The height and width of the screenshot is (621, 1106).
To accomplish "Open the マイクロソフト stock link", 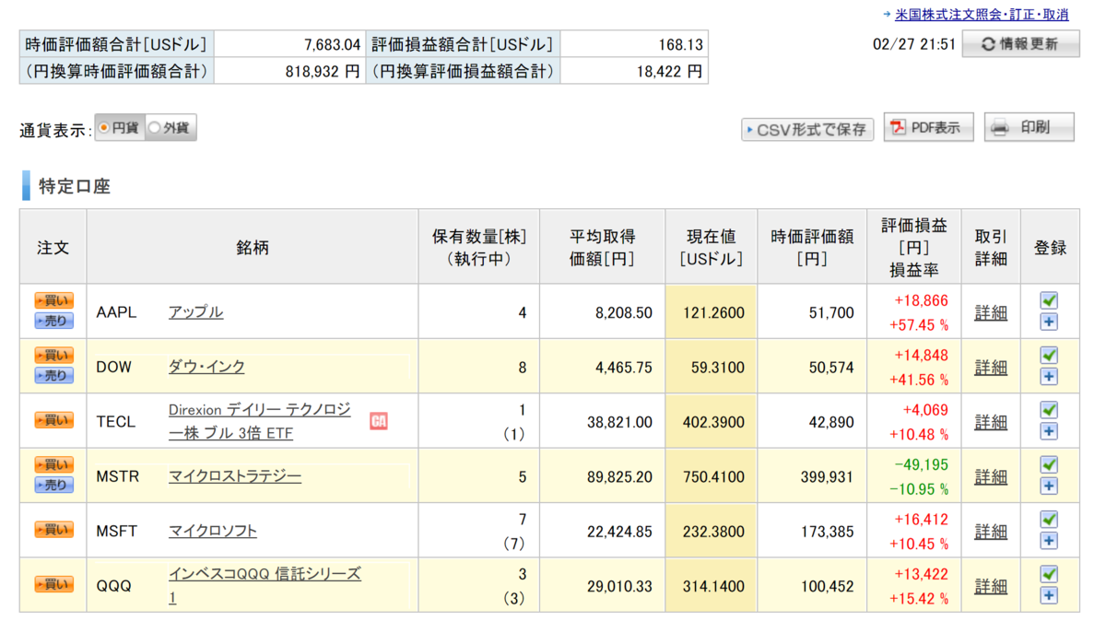I will [213, 531].
